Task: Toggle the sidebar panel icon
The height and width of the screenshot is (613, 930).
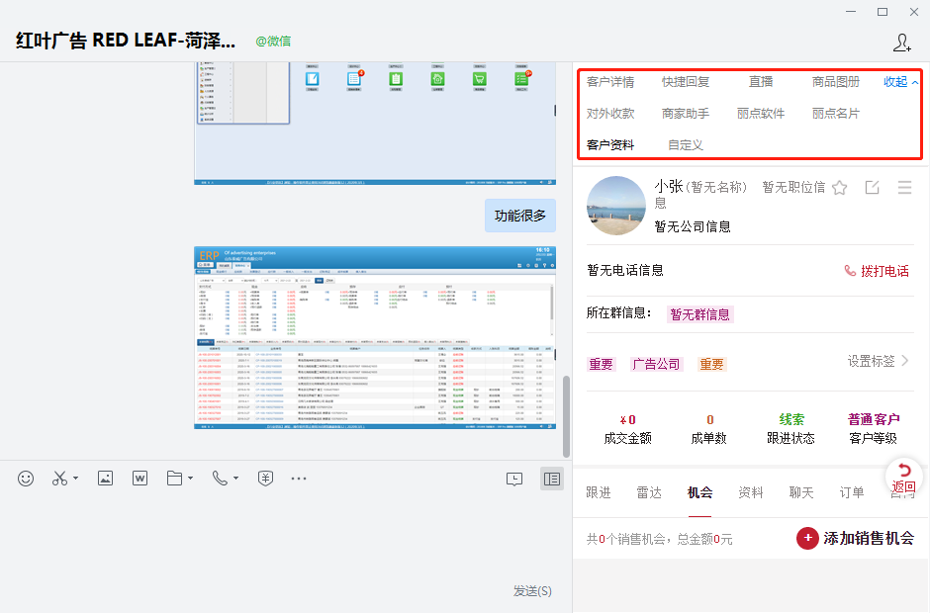Action: click(552, 479)
